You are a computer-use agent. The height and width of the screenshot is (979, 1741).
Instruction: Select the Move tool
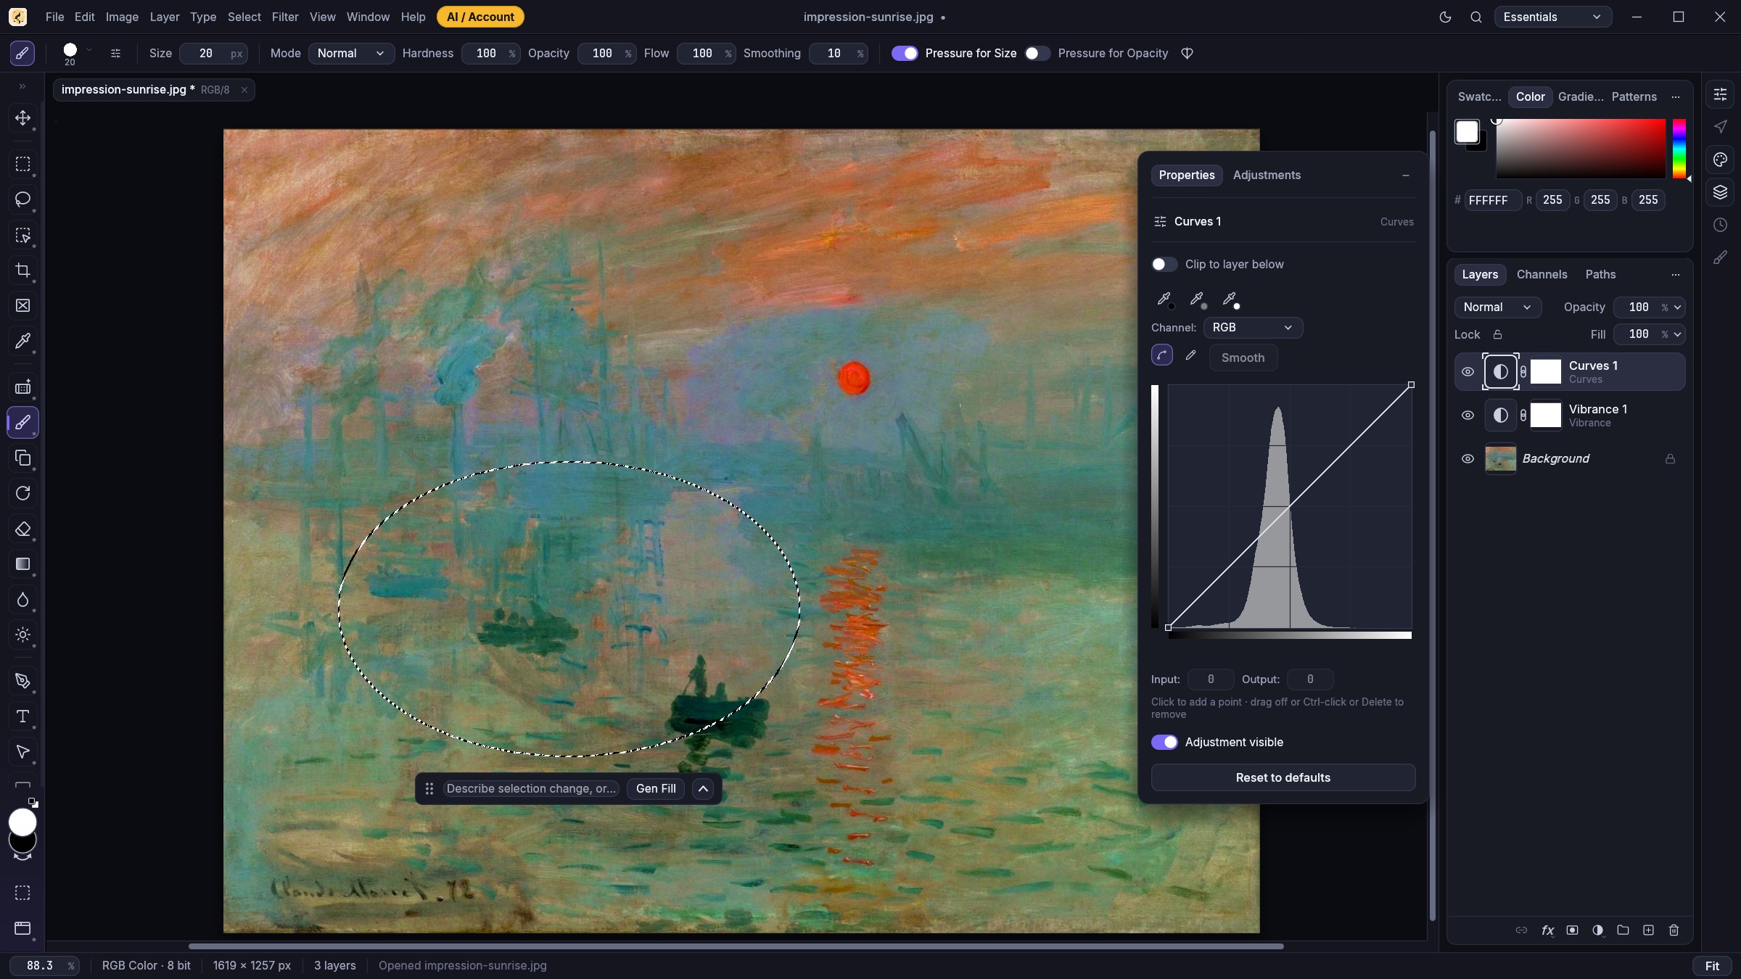pyautogui.click(x=22, y=118)
